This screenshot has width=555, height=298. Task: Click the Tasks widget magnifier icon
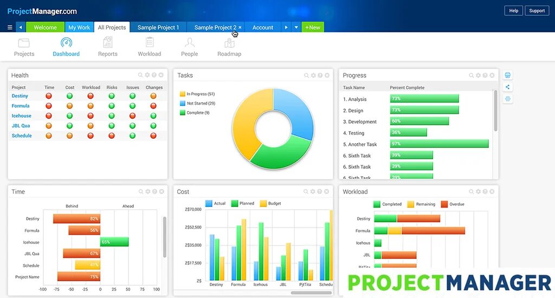tap(307, 75)
